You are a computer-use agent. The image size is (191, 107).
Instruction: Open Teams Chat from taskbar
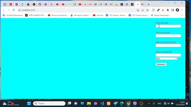pyautogui.click(x=76, y=103)
